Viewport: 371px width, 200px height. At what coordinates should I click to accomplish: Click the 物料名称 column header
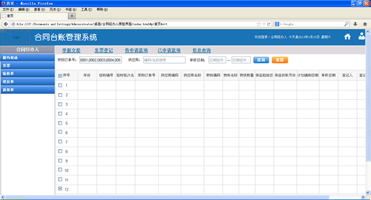pyautogui.click(x=230, y=75)
